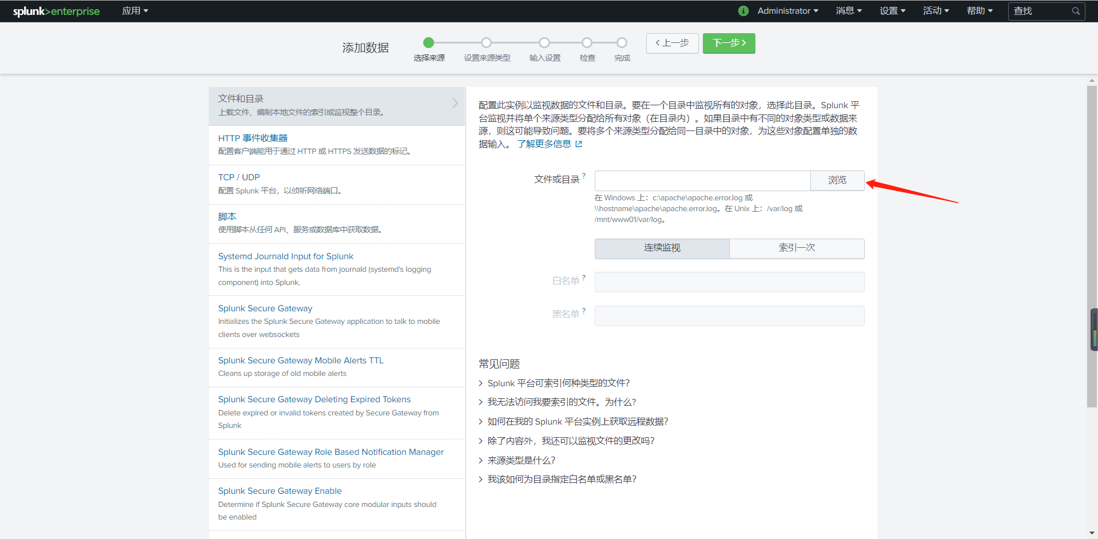Expand FAQ: 如何在我的 Splunk 平台实例上获取远程数据
Viewport: 1098px width, 539px height.
[x=574, y=422]
